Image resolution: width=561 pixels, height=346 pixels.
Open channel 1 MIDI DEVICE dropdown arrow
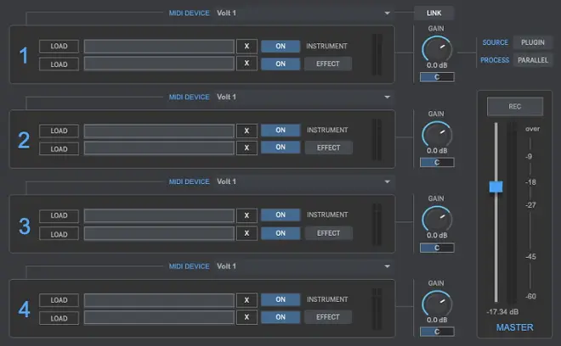tap(387, 13)
